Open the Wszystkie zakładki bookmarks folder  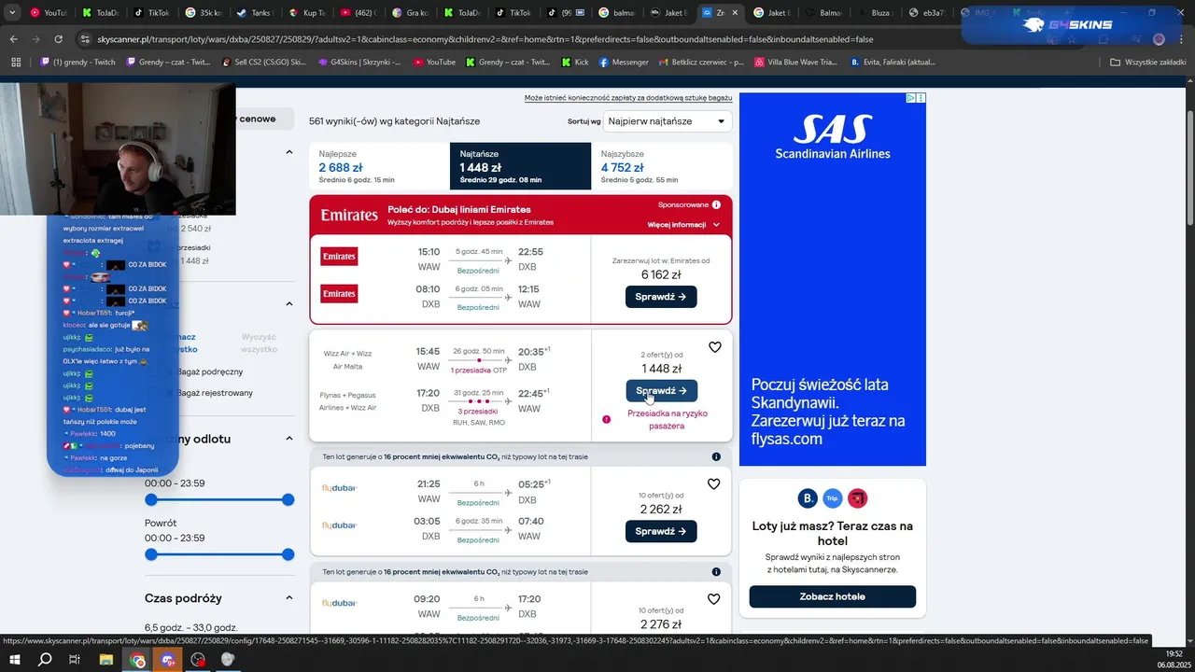point(1146,63)
